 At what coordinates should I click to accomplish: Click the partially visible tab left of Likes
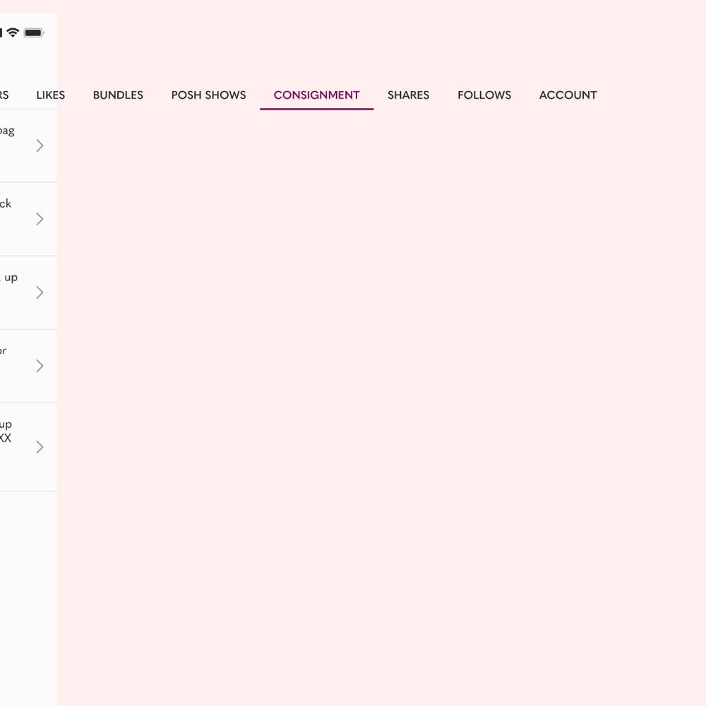(x=4, y=95)
